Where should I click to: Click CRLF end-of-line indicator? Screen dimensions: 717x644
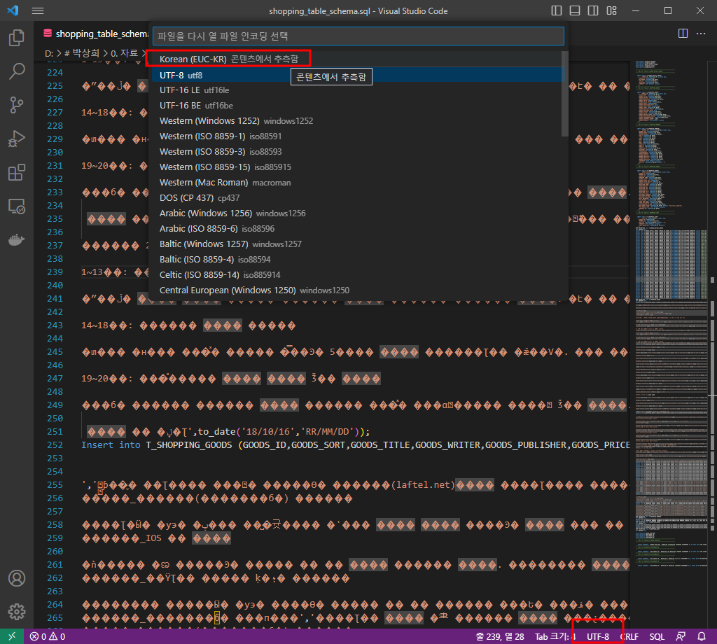(x=629, y=636)
